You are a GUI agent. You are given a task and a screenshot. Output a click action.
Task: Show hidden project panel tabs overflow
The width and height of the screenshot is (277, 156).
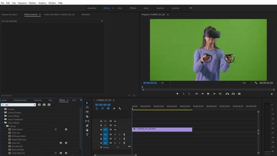[81, 100]
